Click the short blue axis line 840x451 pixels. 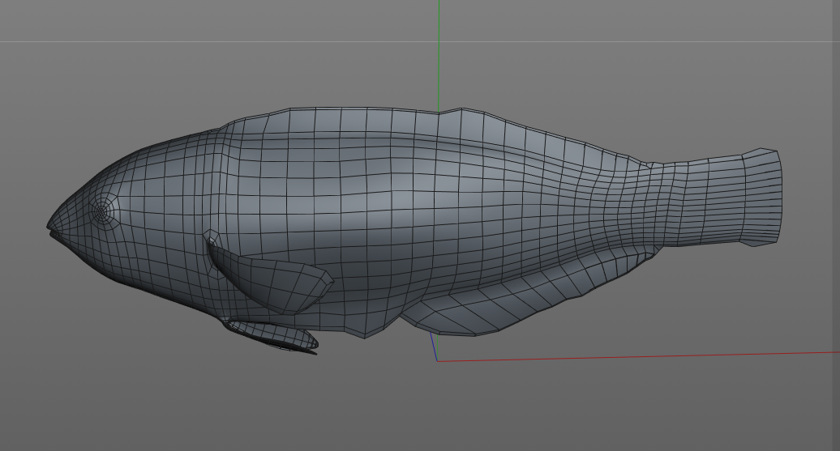pos(434,348)
